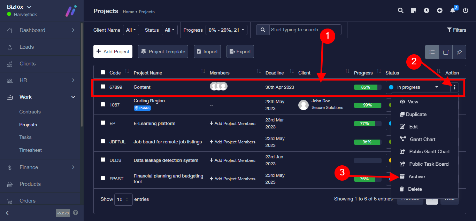Expand the Progress range dropdown
Viewport: 476px width, 221px height.
(226, 30)
